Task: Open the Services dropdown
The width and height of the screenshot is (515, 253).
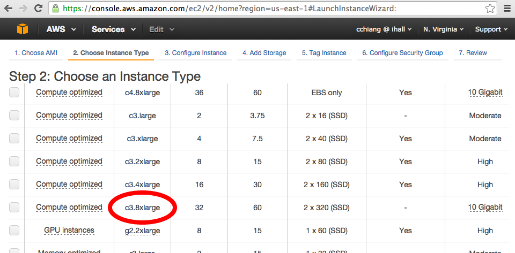Action: [113, 29]
